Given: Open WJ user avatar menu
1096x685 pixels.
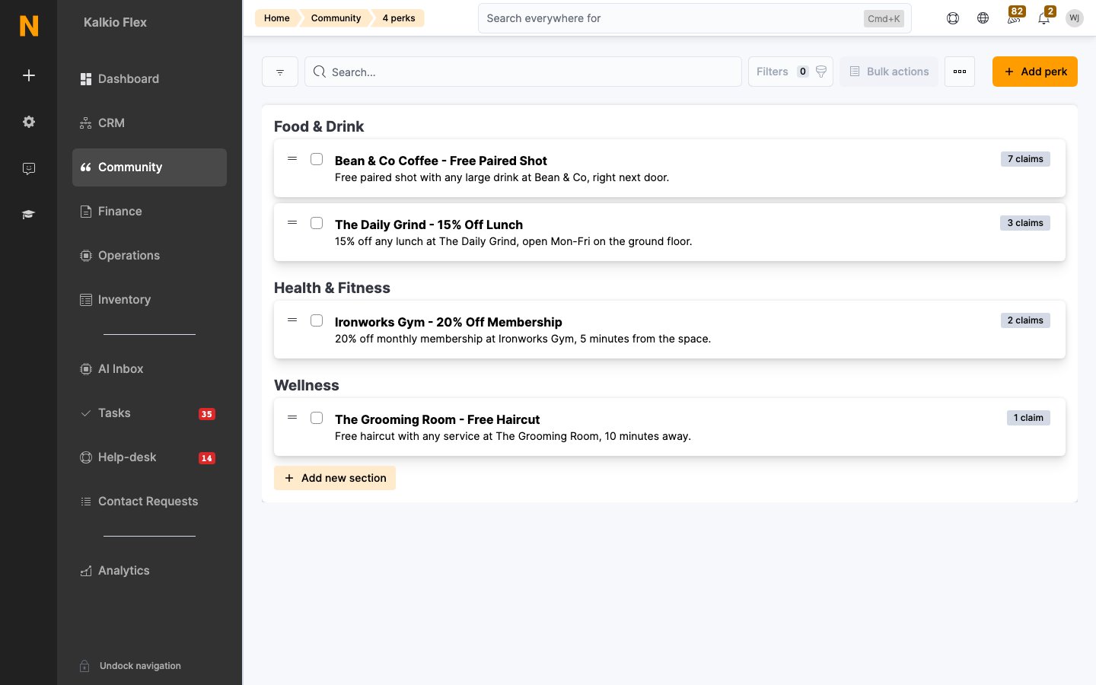Looking at the screenshot, I should [x=1075, y=18].
